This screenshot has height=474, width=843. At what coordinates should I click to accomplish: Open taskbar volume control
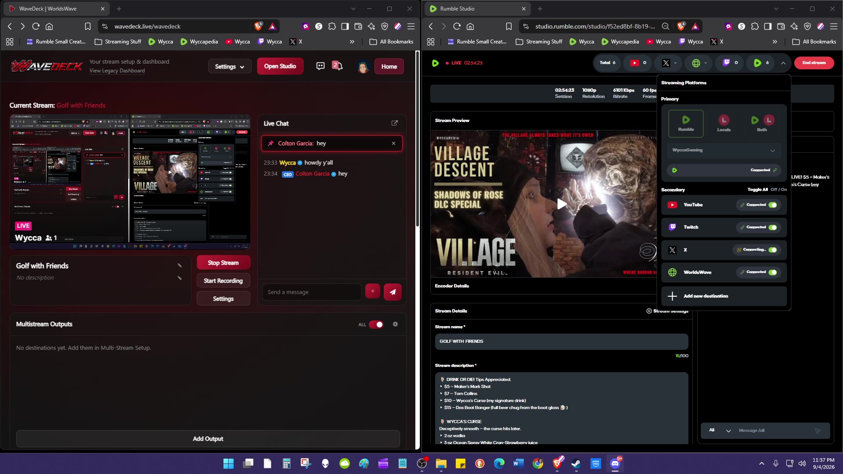click(802, 463)
